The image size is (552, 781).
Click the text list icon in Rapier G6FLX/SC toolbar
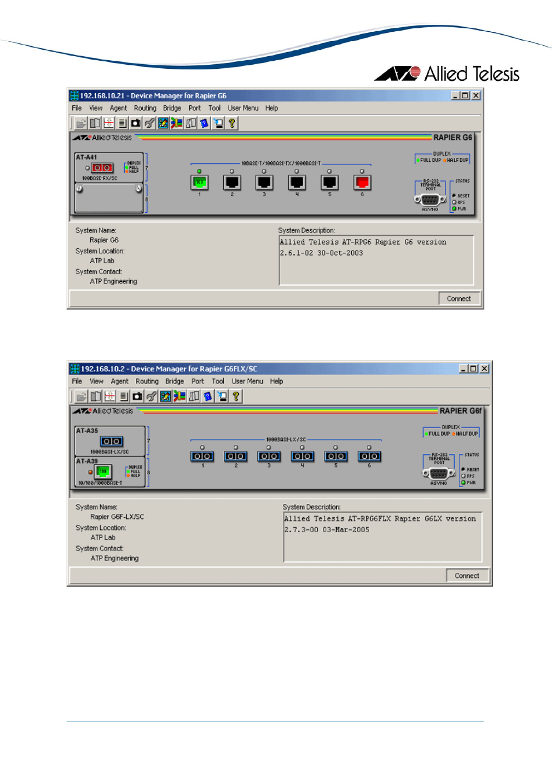click(x=123, y=396)
